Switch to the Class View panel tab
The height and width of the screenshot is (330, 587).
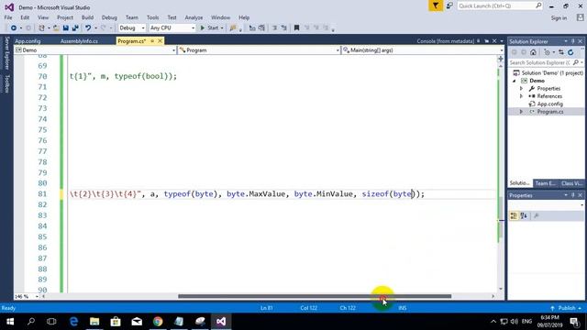[x=571, y=183]
